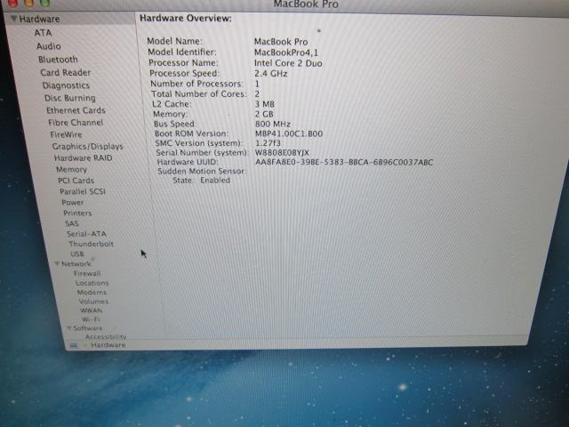This screenshot has height=427, width=569.
Task: Select Wi-Fi under Network
Action: (x=91, y=319)
